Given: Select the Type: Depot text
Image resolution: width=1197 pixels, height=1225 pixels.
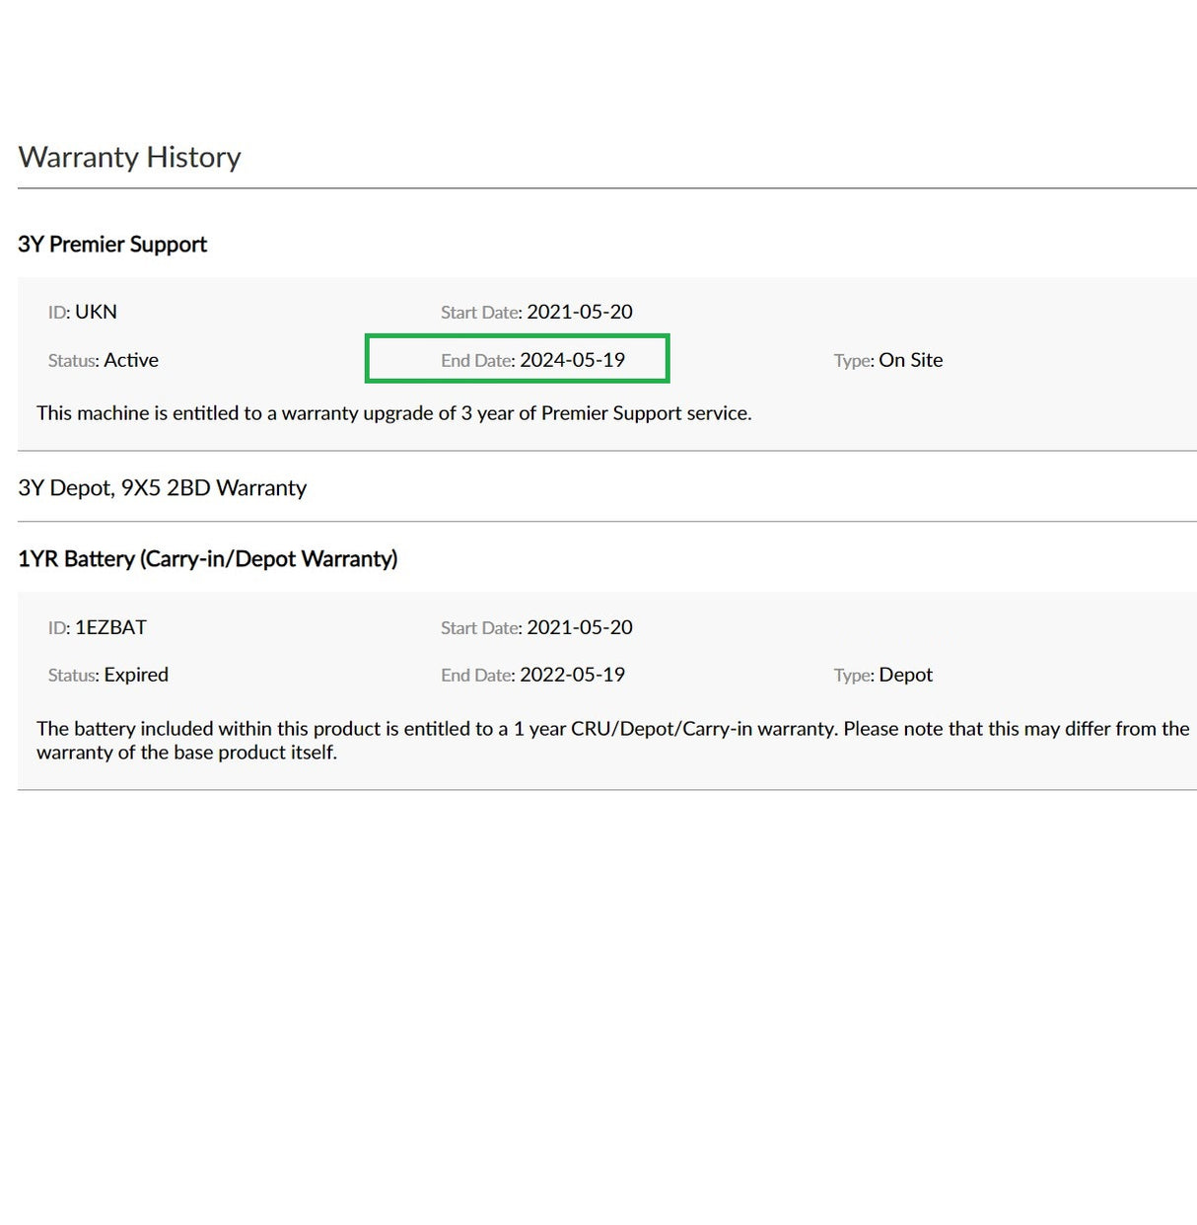Looking at the screenshot, I should click(x=883, y=675).
